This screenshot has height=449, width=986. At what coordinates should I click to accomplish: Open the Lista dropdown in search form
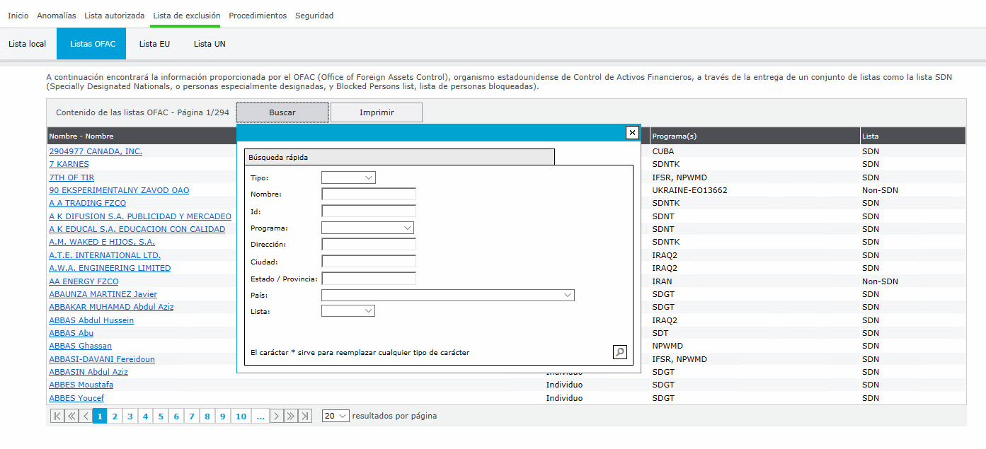[348, 311]
